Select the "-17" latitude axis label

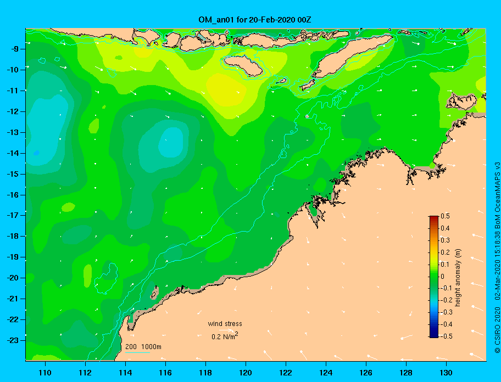pos(12,215)
